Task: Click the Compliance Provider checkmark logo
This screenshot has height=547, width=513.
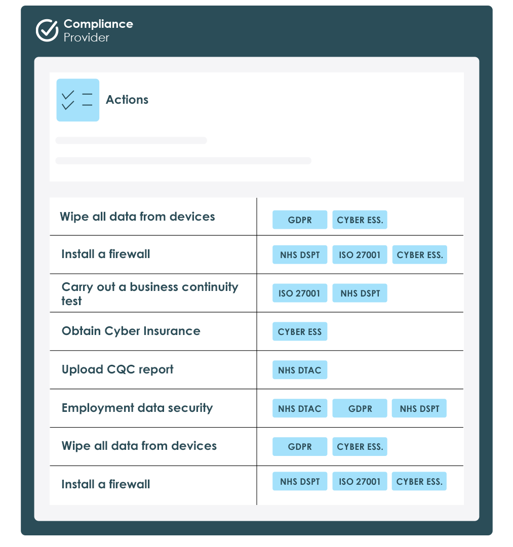Action: (47, 30)
